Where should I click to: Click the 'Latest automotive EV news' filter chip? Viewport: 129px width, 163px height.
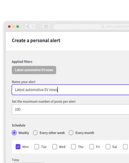pyautogui.click(x=34, y=70)
